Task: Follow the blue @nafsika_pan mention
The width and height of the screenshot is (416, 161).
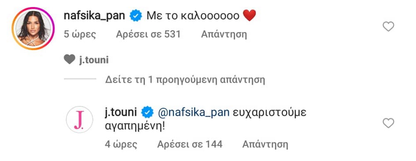Action: pyautogui.click(x=194, y=113)
